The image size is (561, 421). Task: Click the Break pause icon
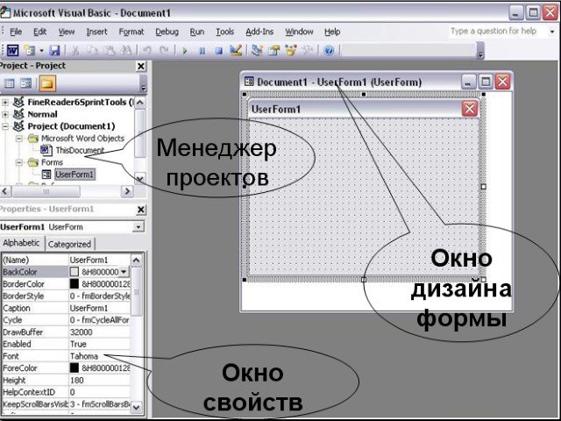202,51
